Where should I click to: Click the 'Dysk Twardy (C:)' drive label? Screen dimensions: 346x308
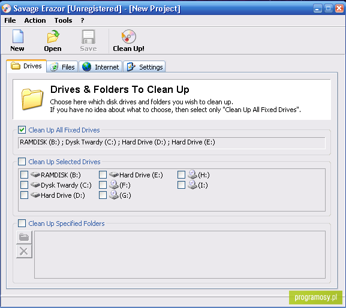point(66,185)
